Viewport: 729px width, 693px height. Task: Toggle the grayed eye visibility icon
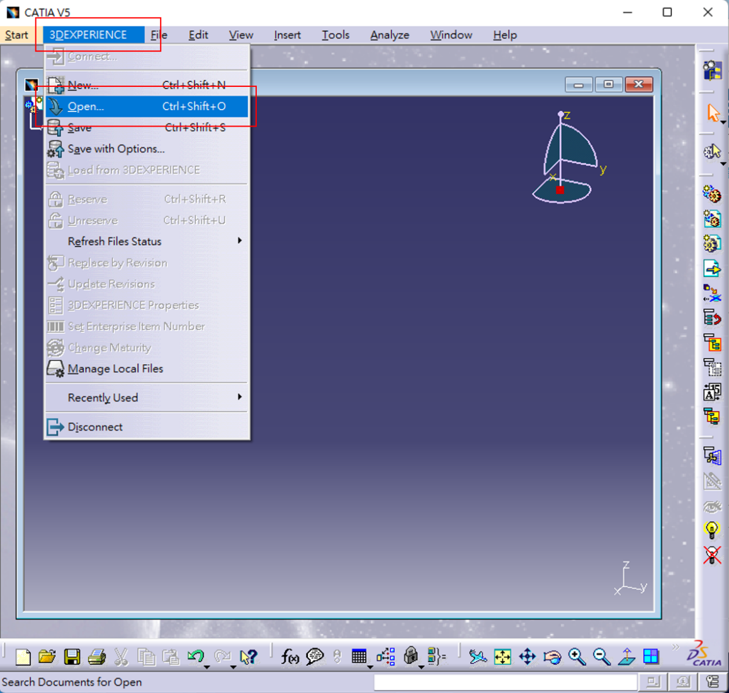click(712, 506)
